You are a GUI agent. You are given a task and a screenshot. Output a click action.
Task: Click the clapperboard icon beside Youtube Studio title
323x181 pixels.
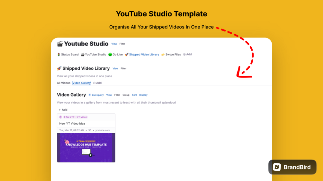(60, 44)
